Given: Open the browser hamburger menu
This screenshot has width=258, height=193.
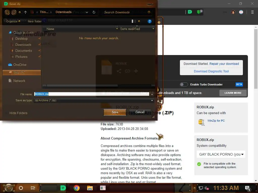Looking at the screenshot, I should pyautogui.click(x=252, y=12).
